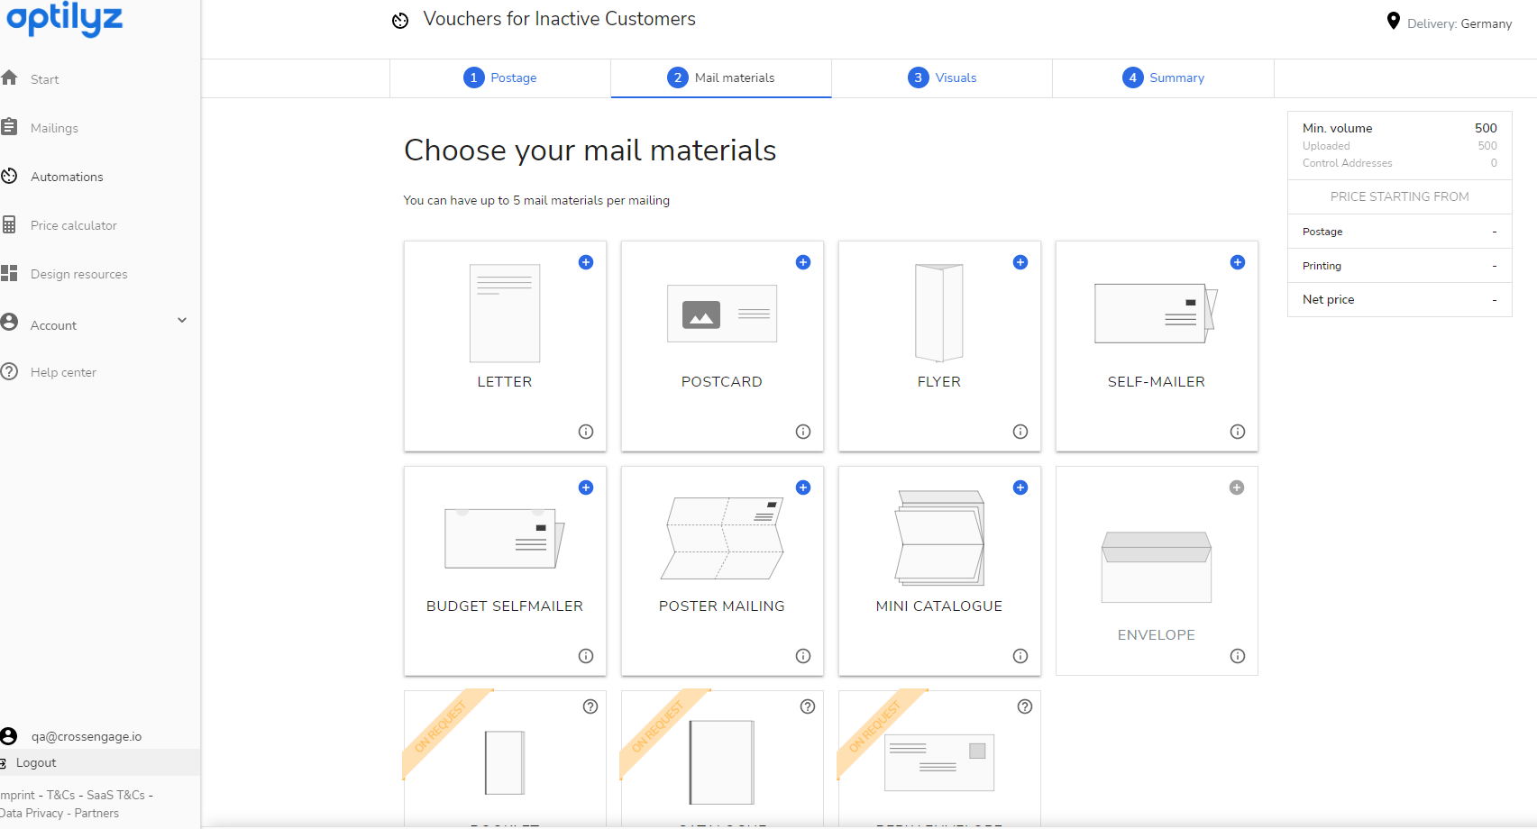The image size is (1537, 829).
Task: Click the optilyz logo
Action: click(64, 18)
